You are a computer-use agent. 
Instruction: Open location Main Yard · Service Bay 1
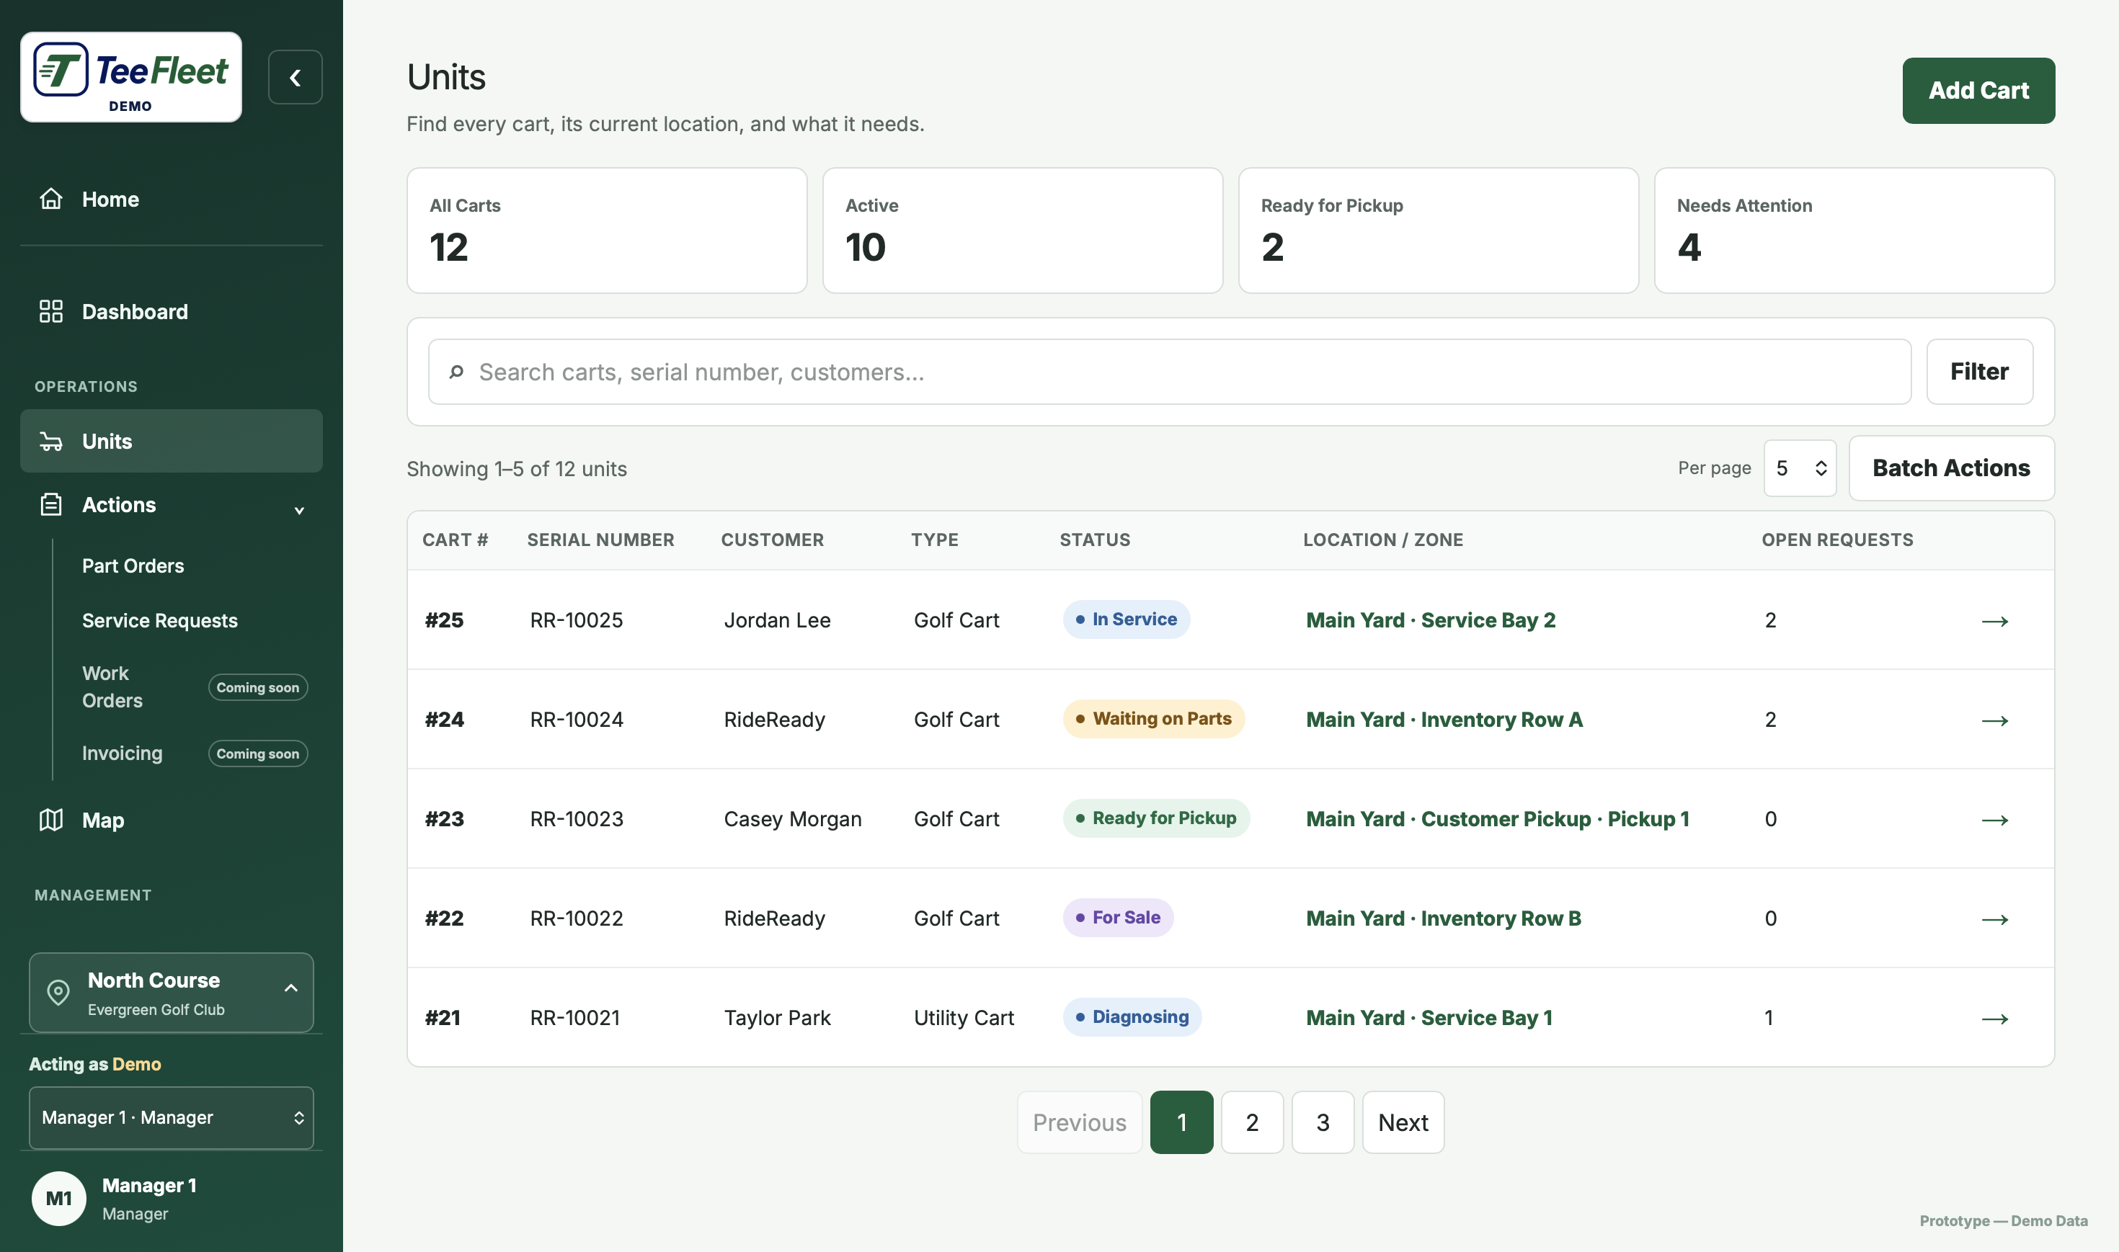pos(1429,1019)
